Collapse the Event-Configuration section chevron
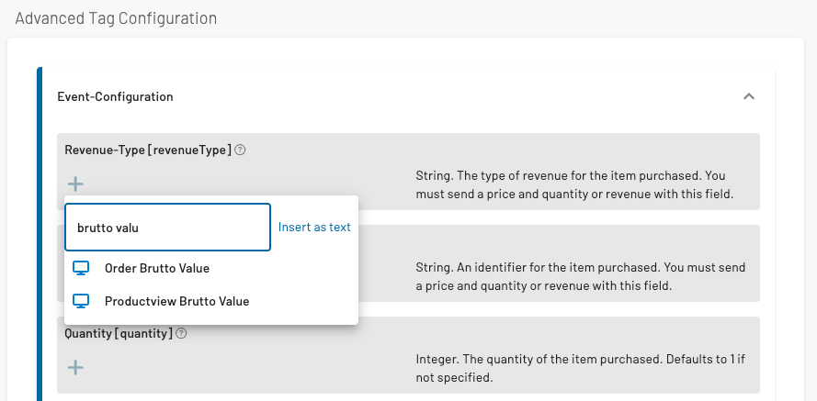The width and height of the screenshot is (817, 401). pos(749,96)
